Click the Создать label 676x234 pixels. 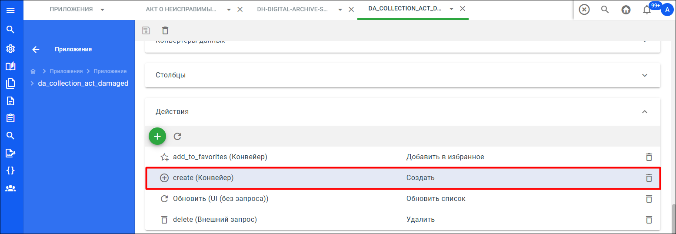coord(420,178)
